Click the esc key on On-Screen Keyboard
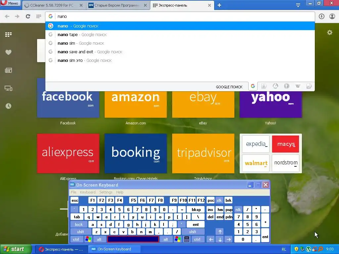 pyautogui.click(x=75, y=200)
